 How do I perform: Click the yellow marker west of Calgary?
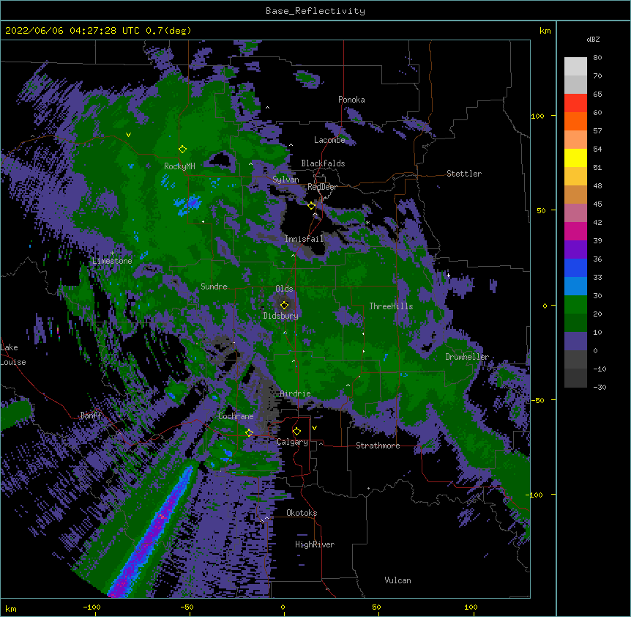tap(249, 433)
